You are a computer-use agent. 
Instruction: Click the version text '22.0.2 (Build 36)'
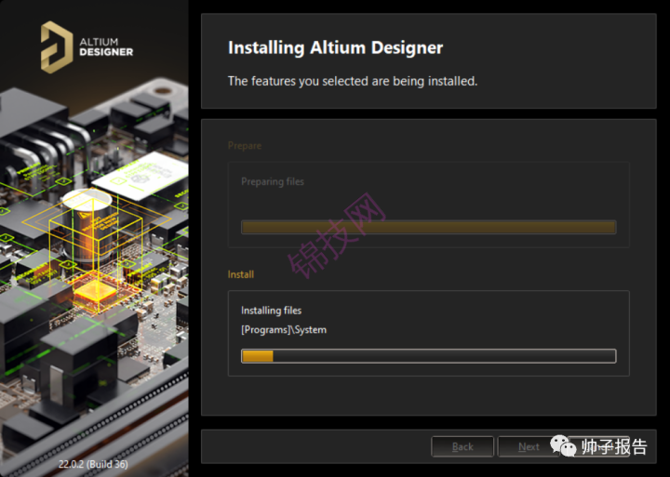coord(93,464)
